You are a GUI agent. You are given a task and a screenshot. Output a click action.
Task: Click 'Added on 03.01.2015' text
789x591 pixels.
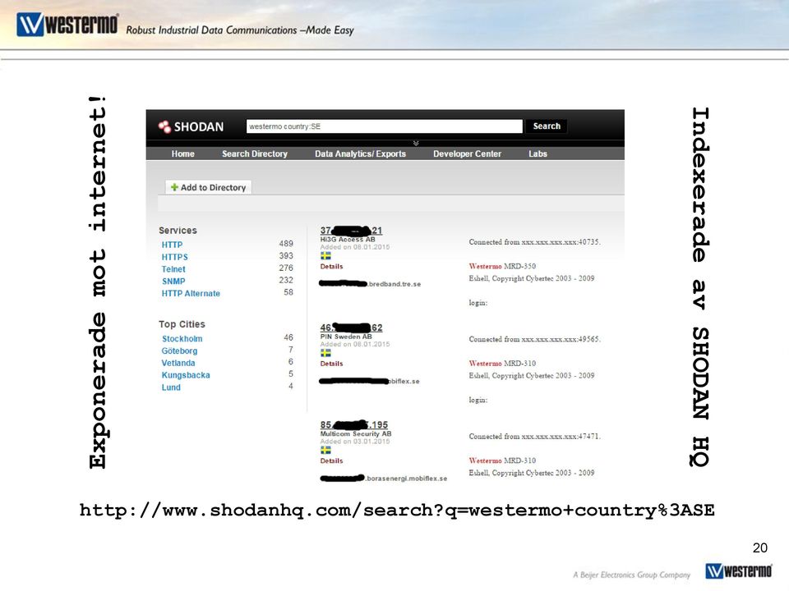(355, 442)
